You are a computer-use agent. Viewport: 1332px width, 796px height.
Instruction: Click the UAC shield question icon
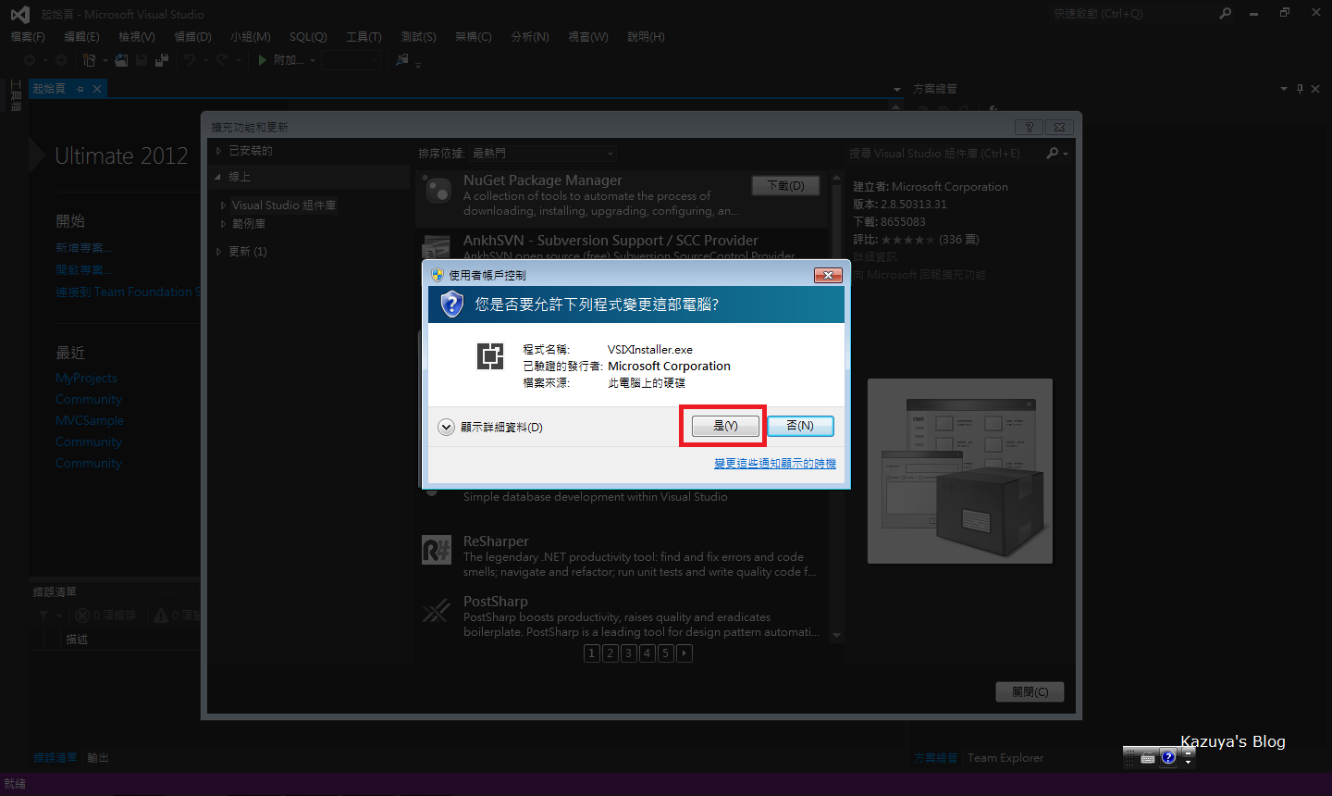click(x=451, y=304)
